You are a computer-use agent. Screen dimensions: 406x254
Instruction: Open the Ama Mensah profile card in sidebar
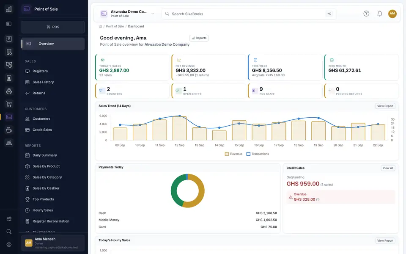[x=53, y=243]
